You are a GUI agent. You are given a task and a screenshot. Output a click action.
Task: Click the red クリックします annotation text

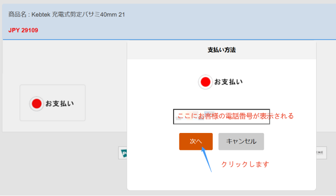[x=245, y=164]
